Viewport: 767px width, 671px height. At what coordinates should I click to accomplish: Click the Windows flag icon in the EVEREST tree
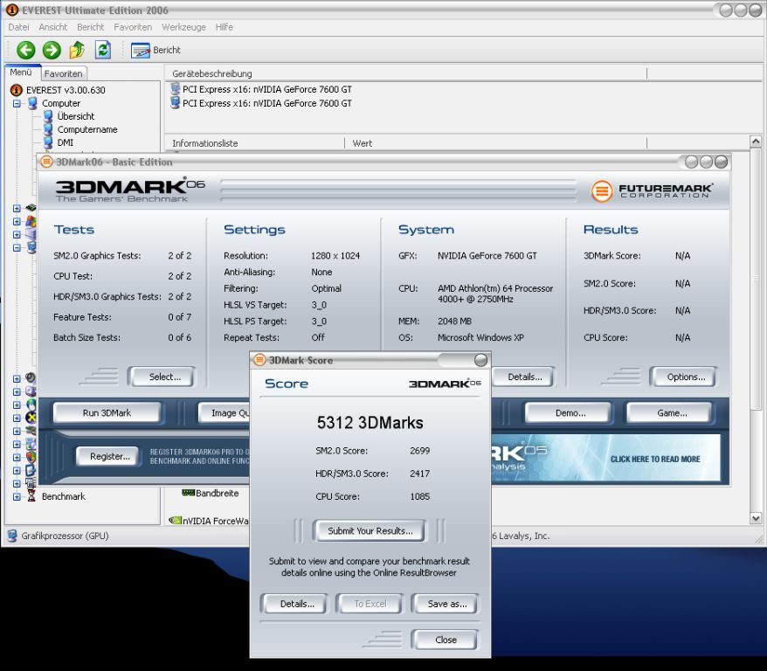pyautogui.click(x=31, y=221)
